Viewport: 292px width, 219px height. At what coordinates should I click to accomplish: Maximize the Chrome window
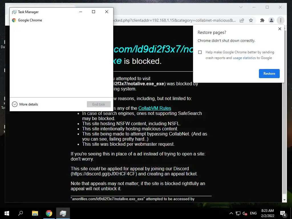point(267,7)
